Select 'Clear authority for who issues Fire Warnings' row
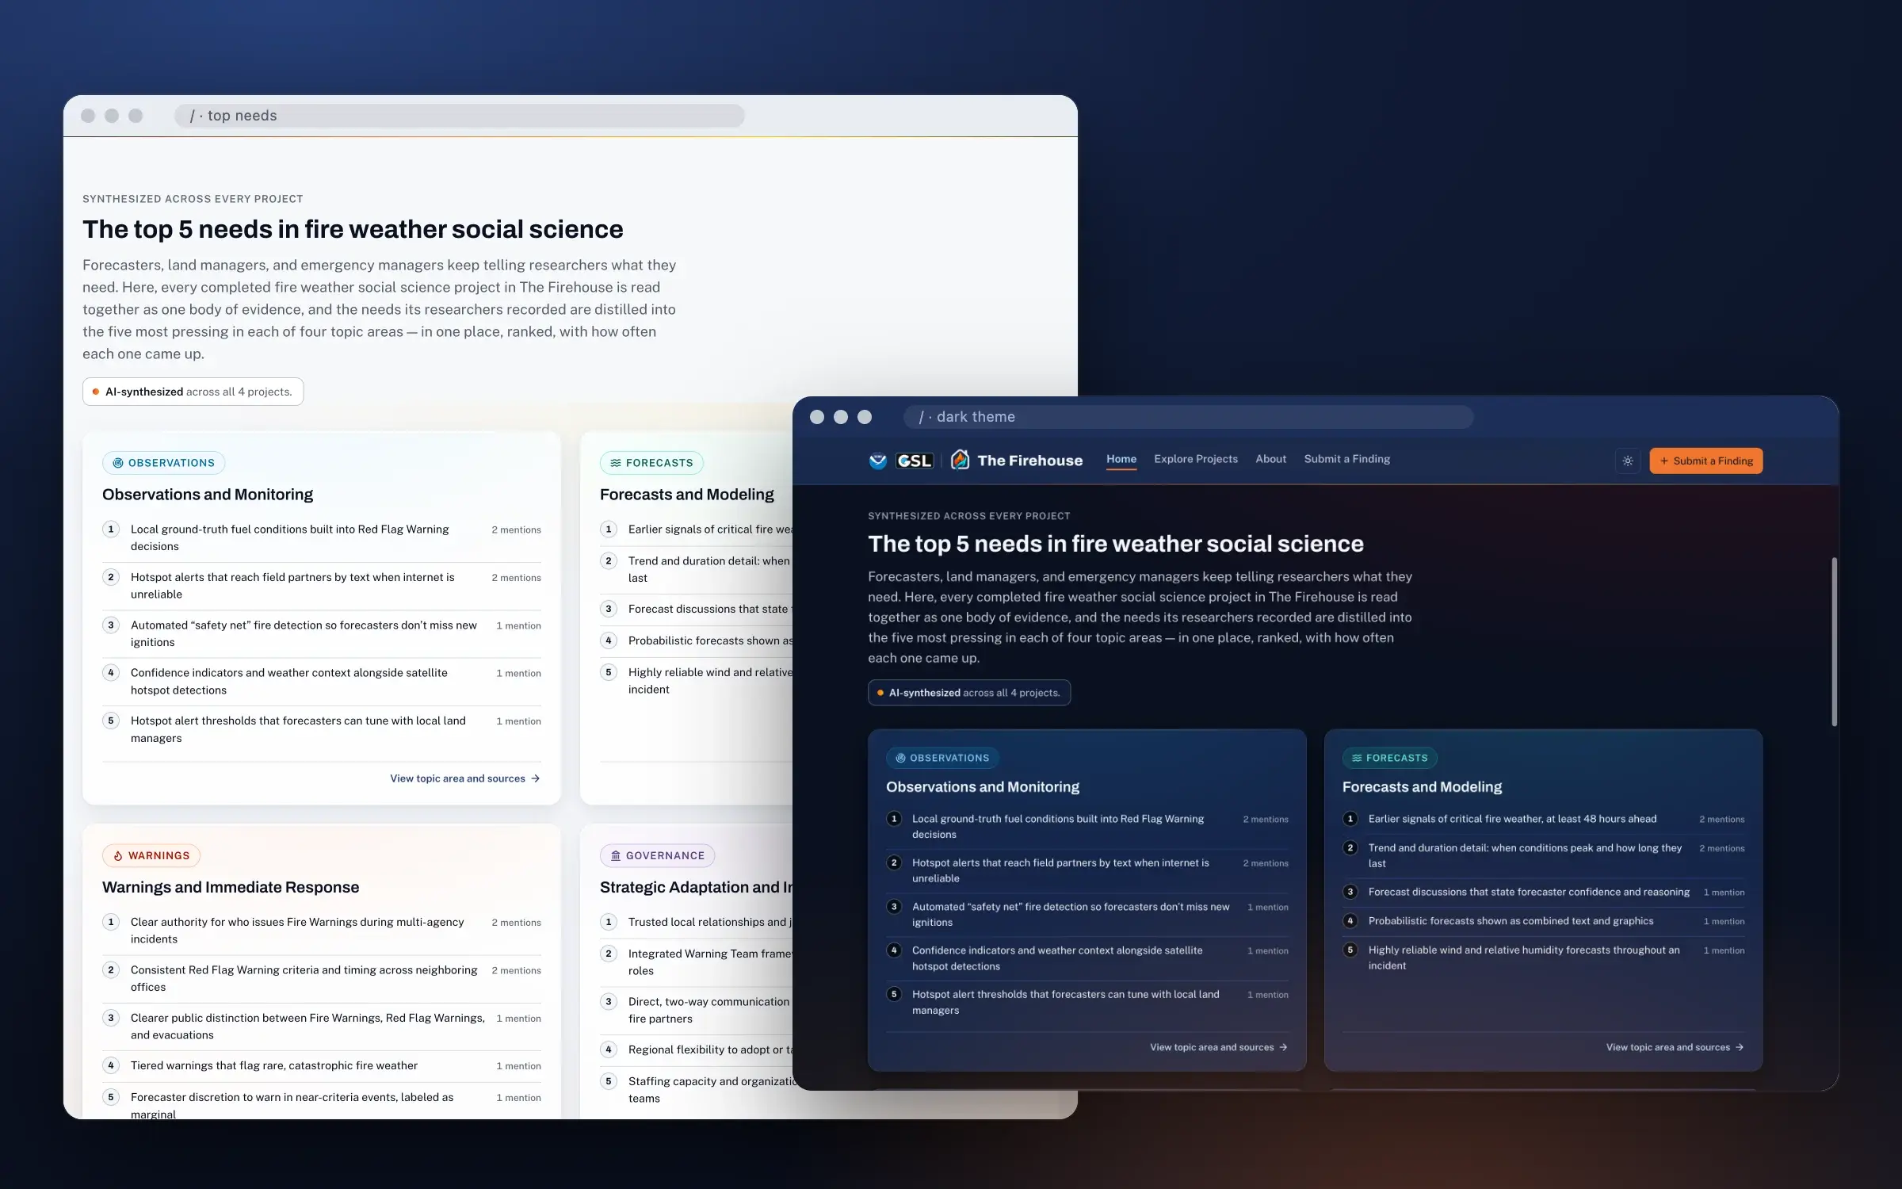 tap(322, 930)
